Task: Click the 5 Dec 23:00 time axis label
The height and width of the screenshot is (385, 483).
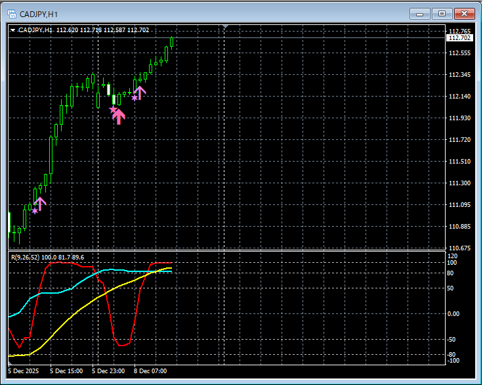Action: pos(108,371)
